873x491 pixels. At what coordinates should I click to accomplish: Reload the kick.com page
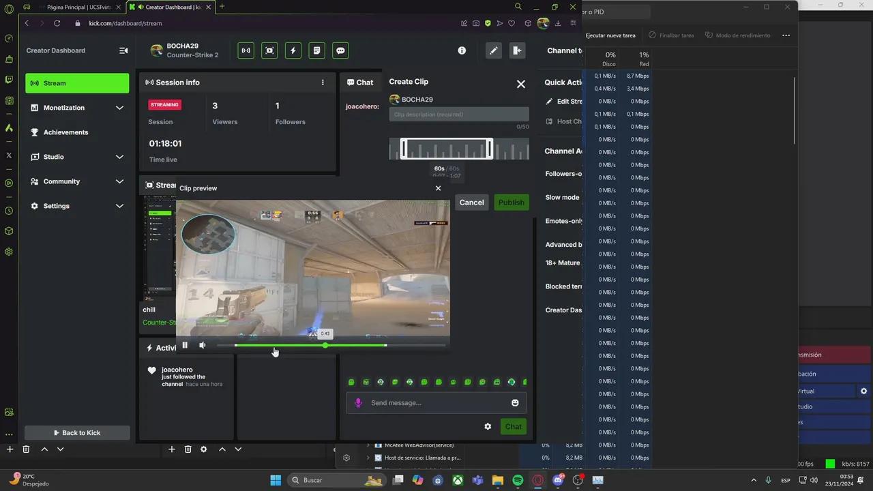[x=57, y=23]
